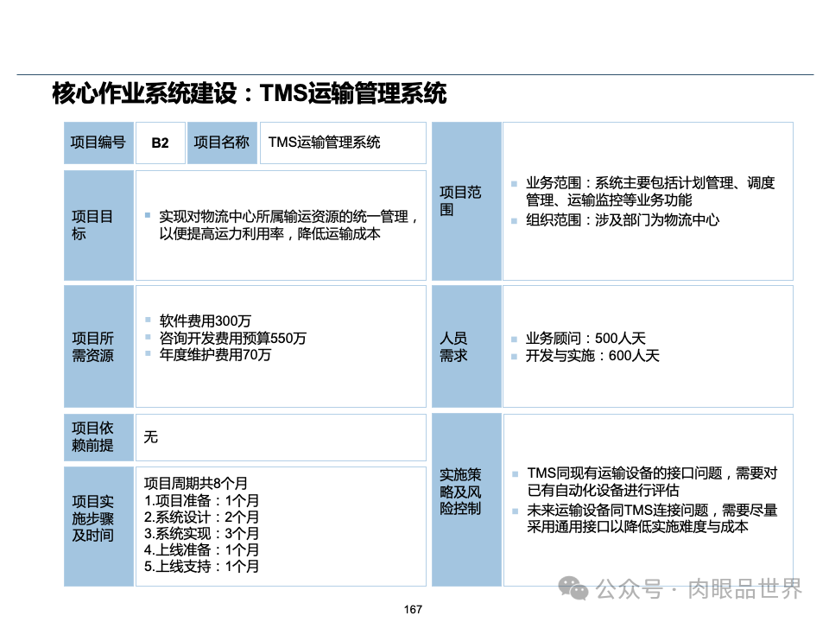Click the TMS运输管理系统 project name cell

point(343,143)
